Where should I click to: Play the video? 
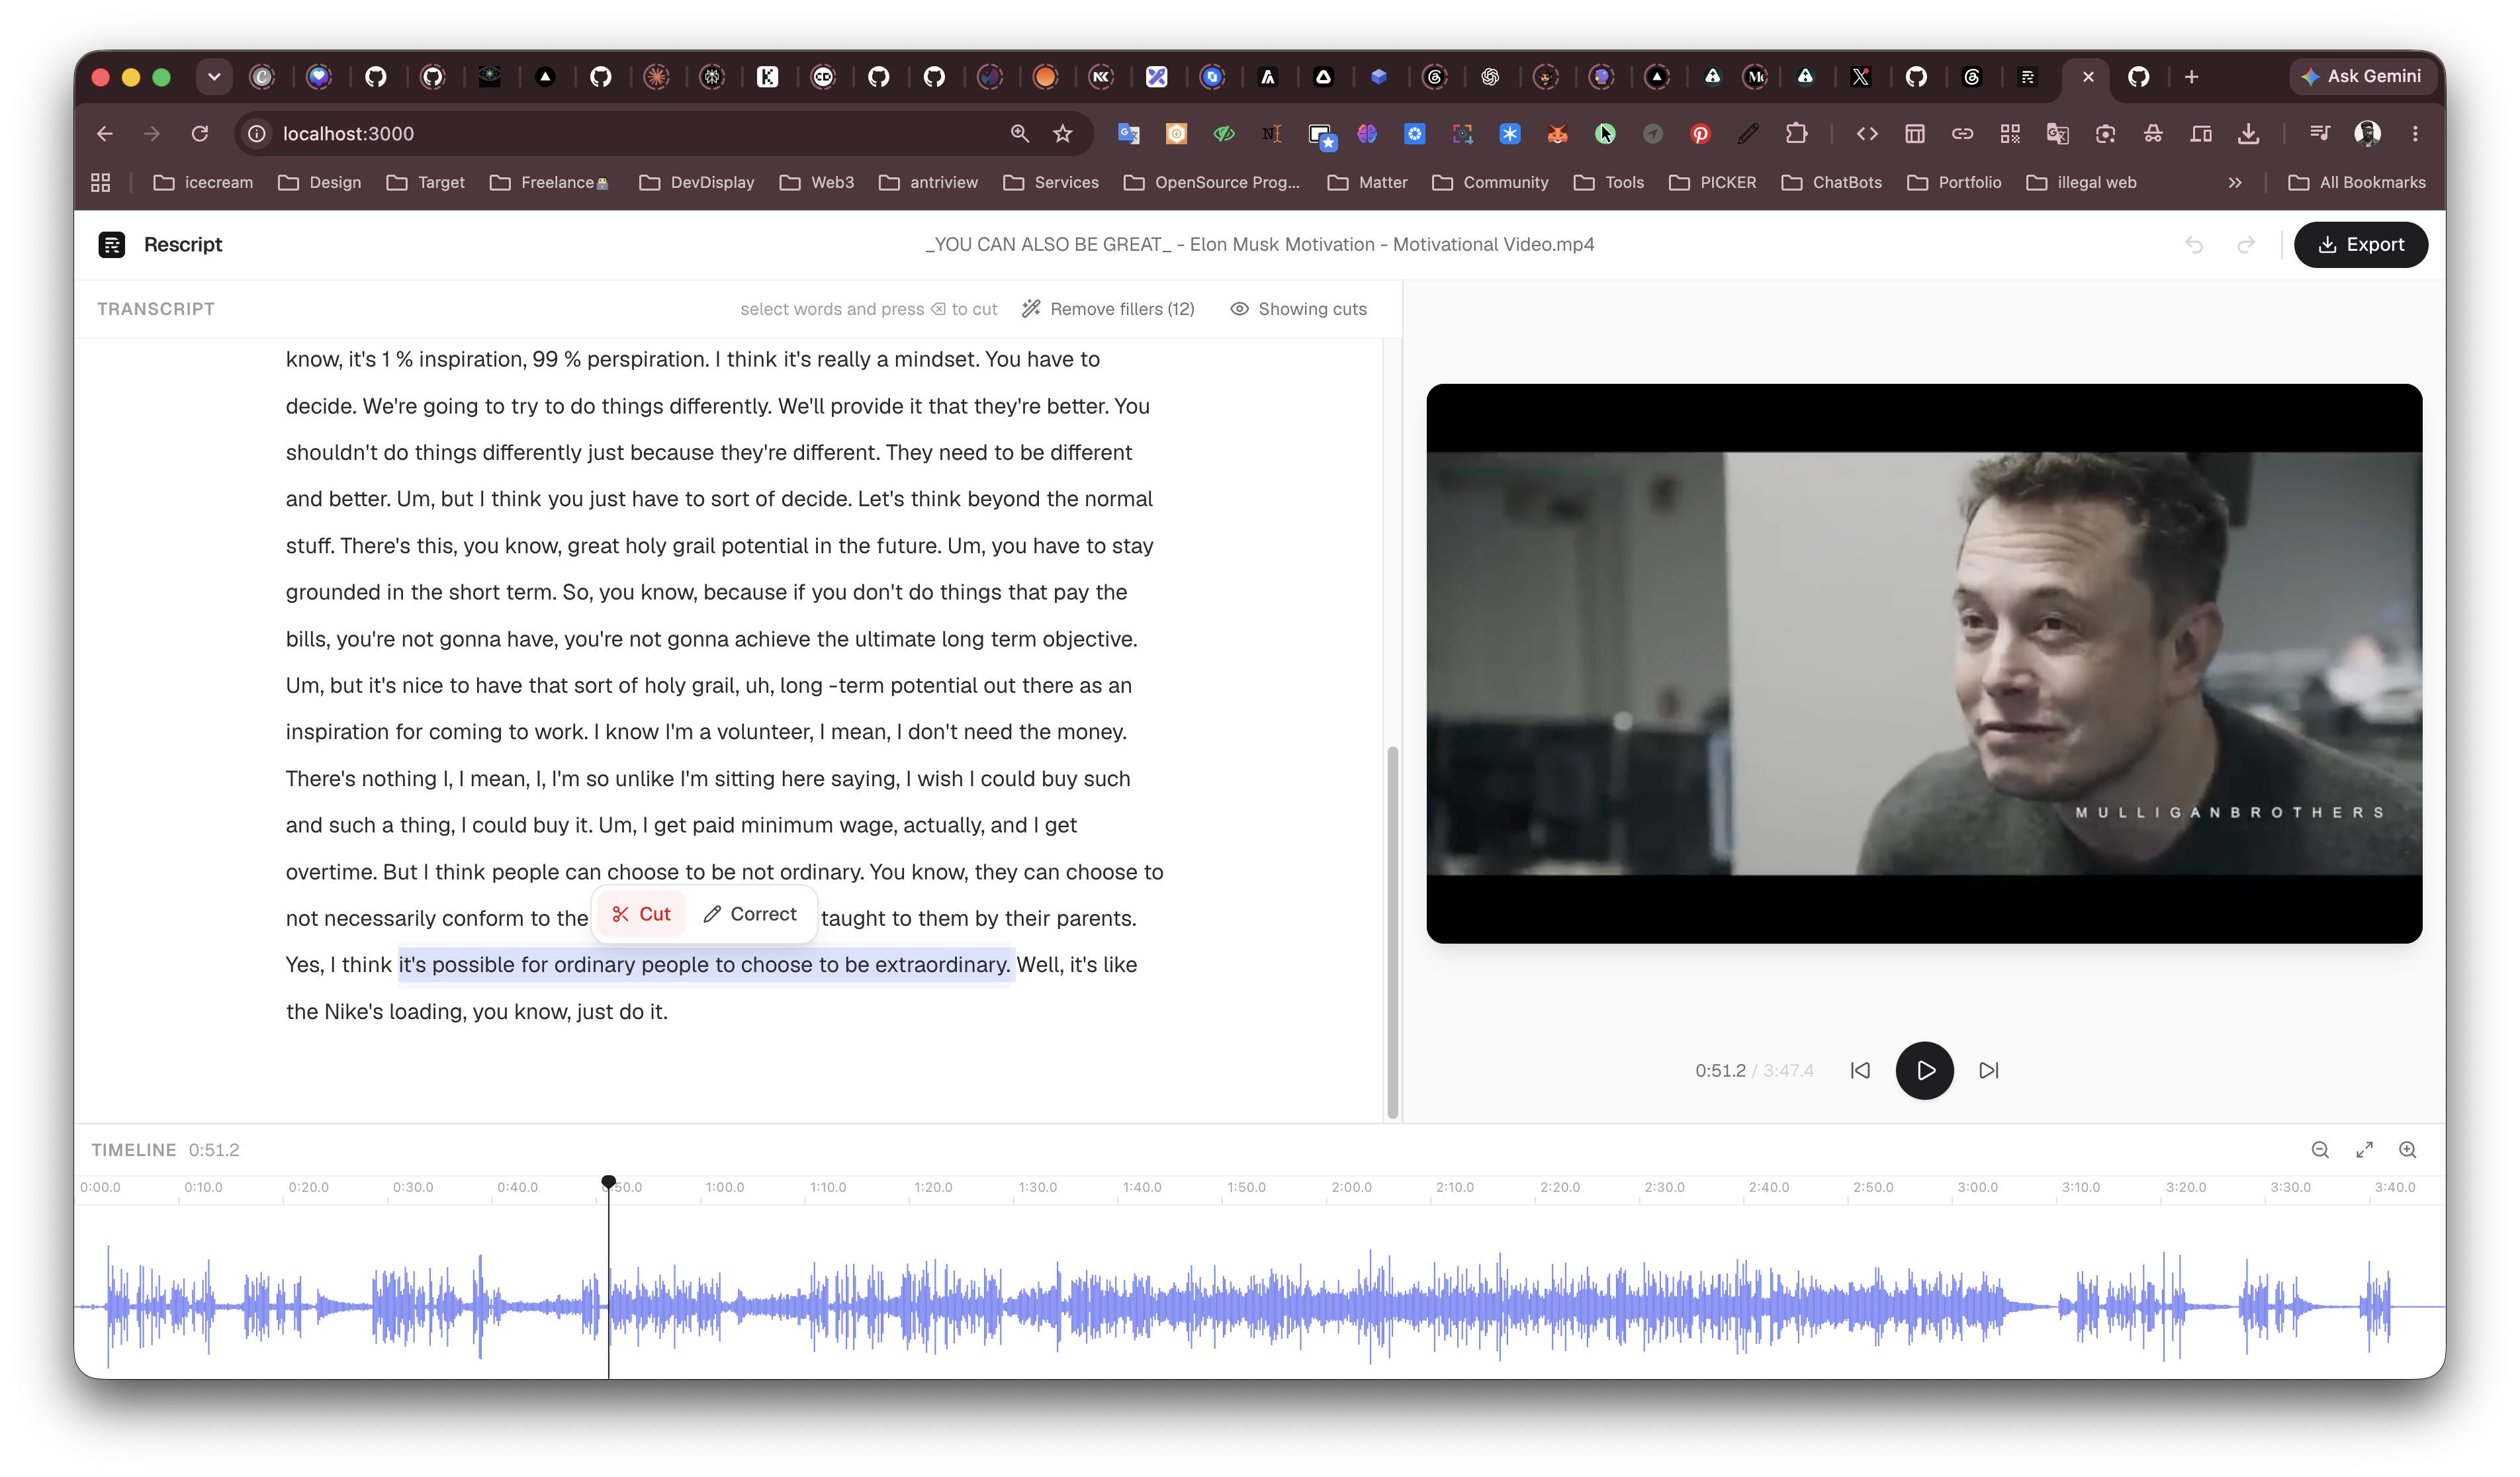[1924, 1071]
